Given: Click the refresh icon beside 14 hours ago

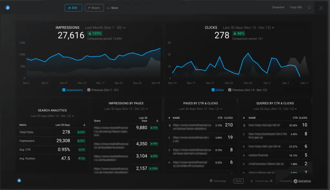Looking at the screenshot, I should pyautogui.click(x=252, y=181).
